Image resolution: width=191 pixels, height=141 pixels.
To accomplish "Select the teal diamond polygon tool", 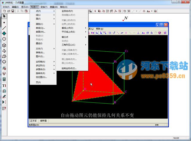I will pos(4,34).
